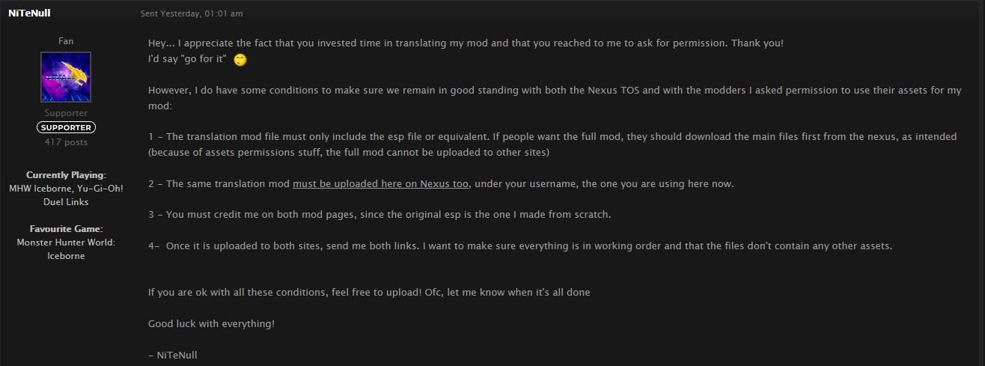Click the 'Fan' rank label
Image resolution: width=985 pixels, height=366 pixels.
pos(66,41)
